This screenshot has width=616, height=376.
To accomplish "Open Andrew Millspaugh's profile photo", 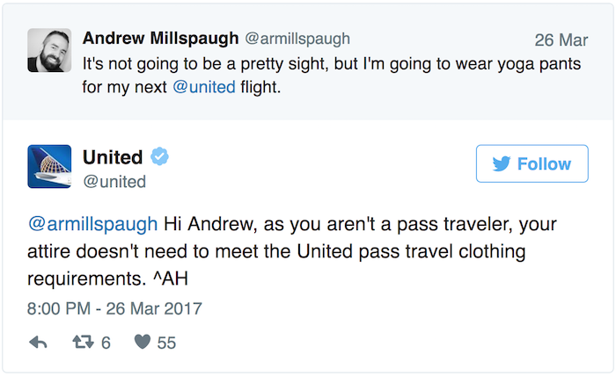I will [x=49, y=50].
